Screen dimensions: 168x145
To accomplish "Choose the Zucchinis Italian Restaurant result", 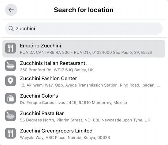I will point(84,66).
